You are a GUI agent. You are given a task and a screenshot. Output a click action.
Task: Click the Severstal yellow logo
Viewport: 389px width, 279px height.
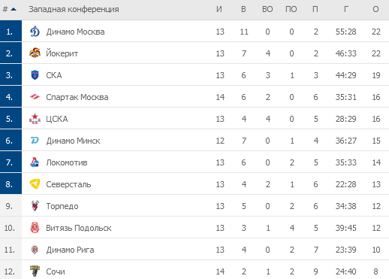(x=35, y=184)
